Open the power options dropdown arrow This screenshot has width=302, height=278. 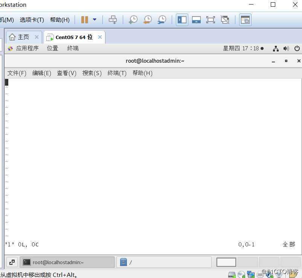click(x=95, y=20)
